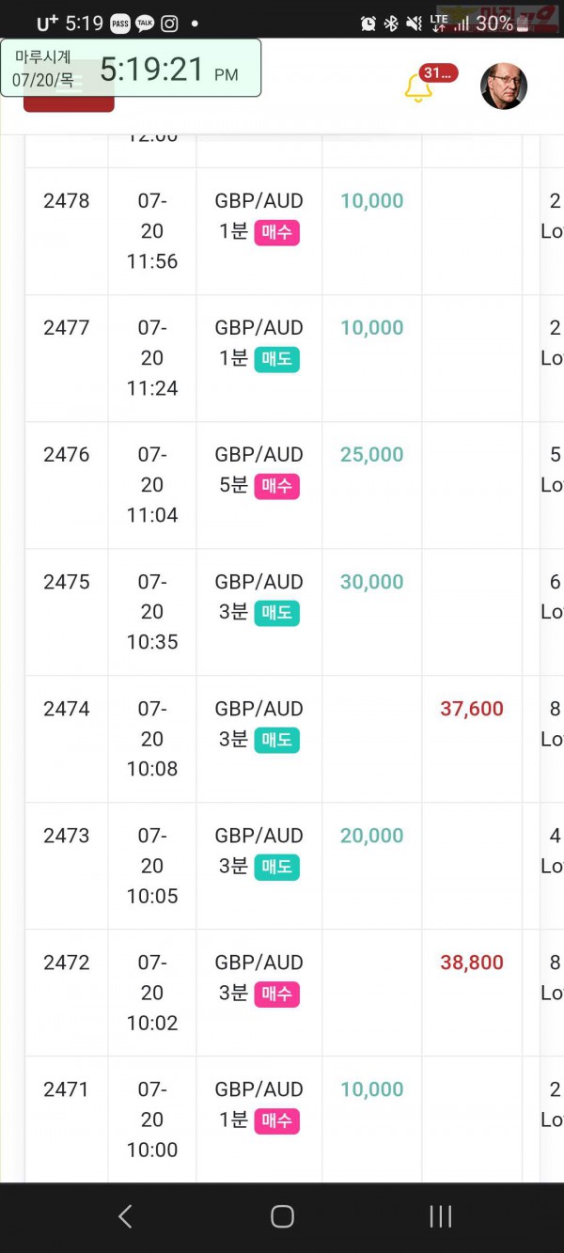Tap the Instagram icon in status bar
This screenshot has width=564, height=1253.
(x=169, y=23)
